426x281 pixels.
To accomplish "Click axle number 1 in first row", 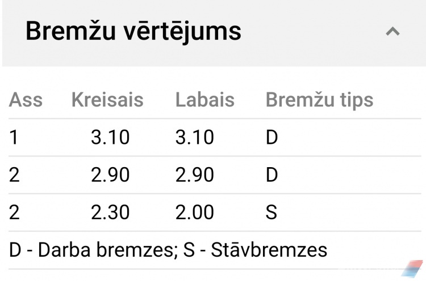I will [x=14, y=137].
